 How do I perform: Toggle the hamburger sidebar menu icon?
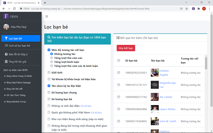coord(47,16)
